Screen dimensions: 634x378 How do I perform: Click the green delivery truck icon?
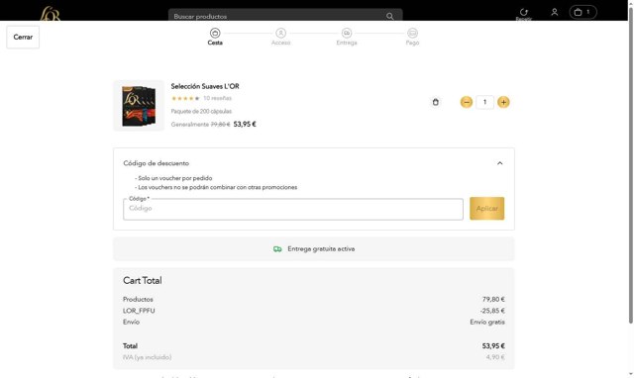[x=277, y=249]
